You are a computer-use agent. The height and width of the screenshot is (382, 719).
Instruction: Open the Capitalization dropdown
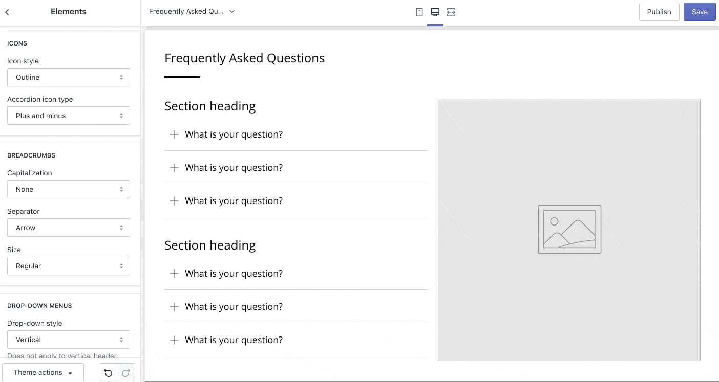pyautogui.click(x=68, y=189)
